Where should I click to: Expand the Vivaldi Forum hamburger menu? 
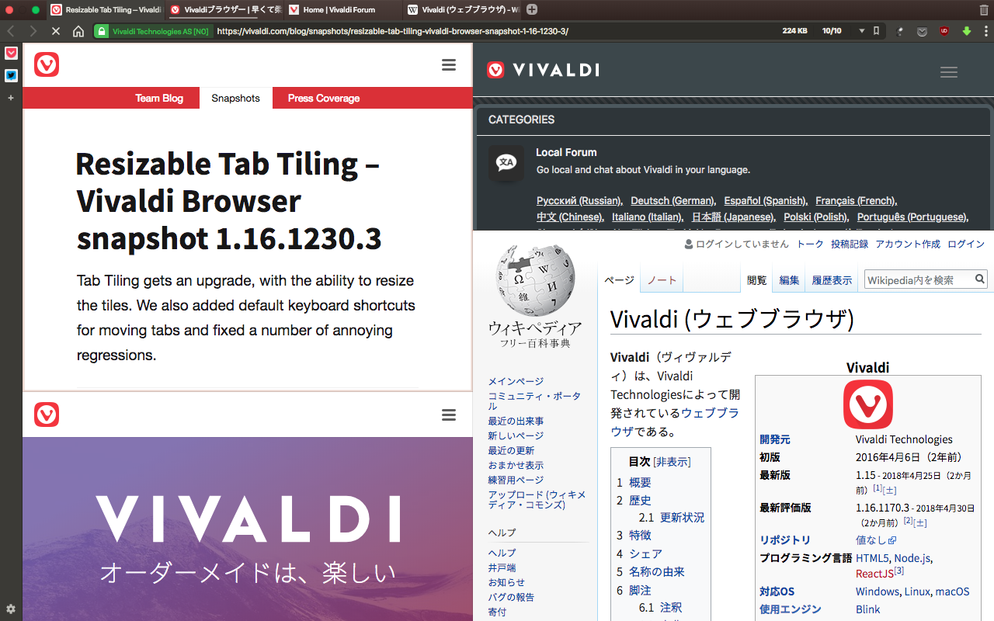[949, 72]
